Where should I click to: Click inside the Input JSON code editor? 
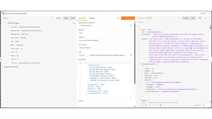(105, 79)
